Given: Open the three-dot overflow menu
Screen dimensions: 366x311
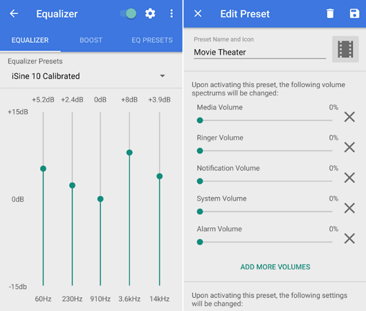Looking at the screenshot, I should coord(172,14).
